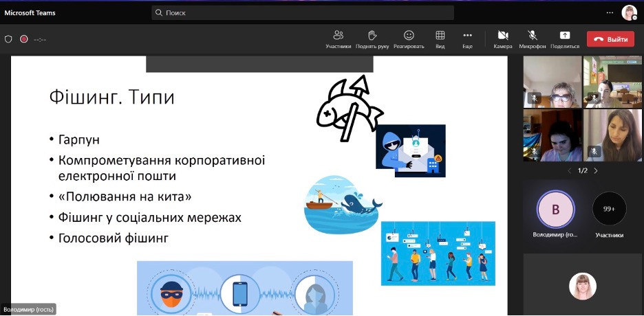Image resolution: width=644 pixels, height=316 pixels.
Task: Toggle the Микрофон microphone
Action: tap(533, 39)
